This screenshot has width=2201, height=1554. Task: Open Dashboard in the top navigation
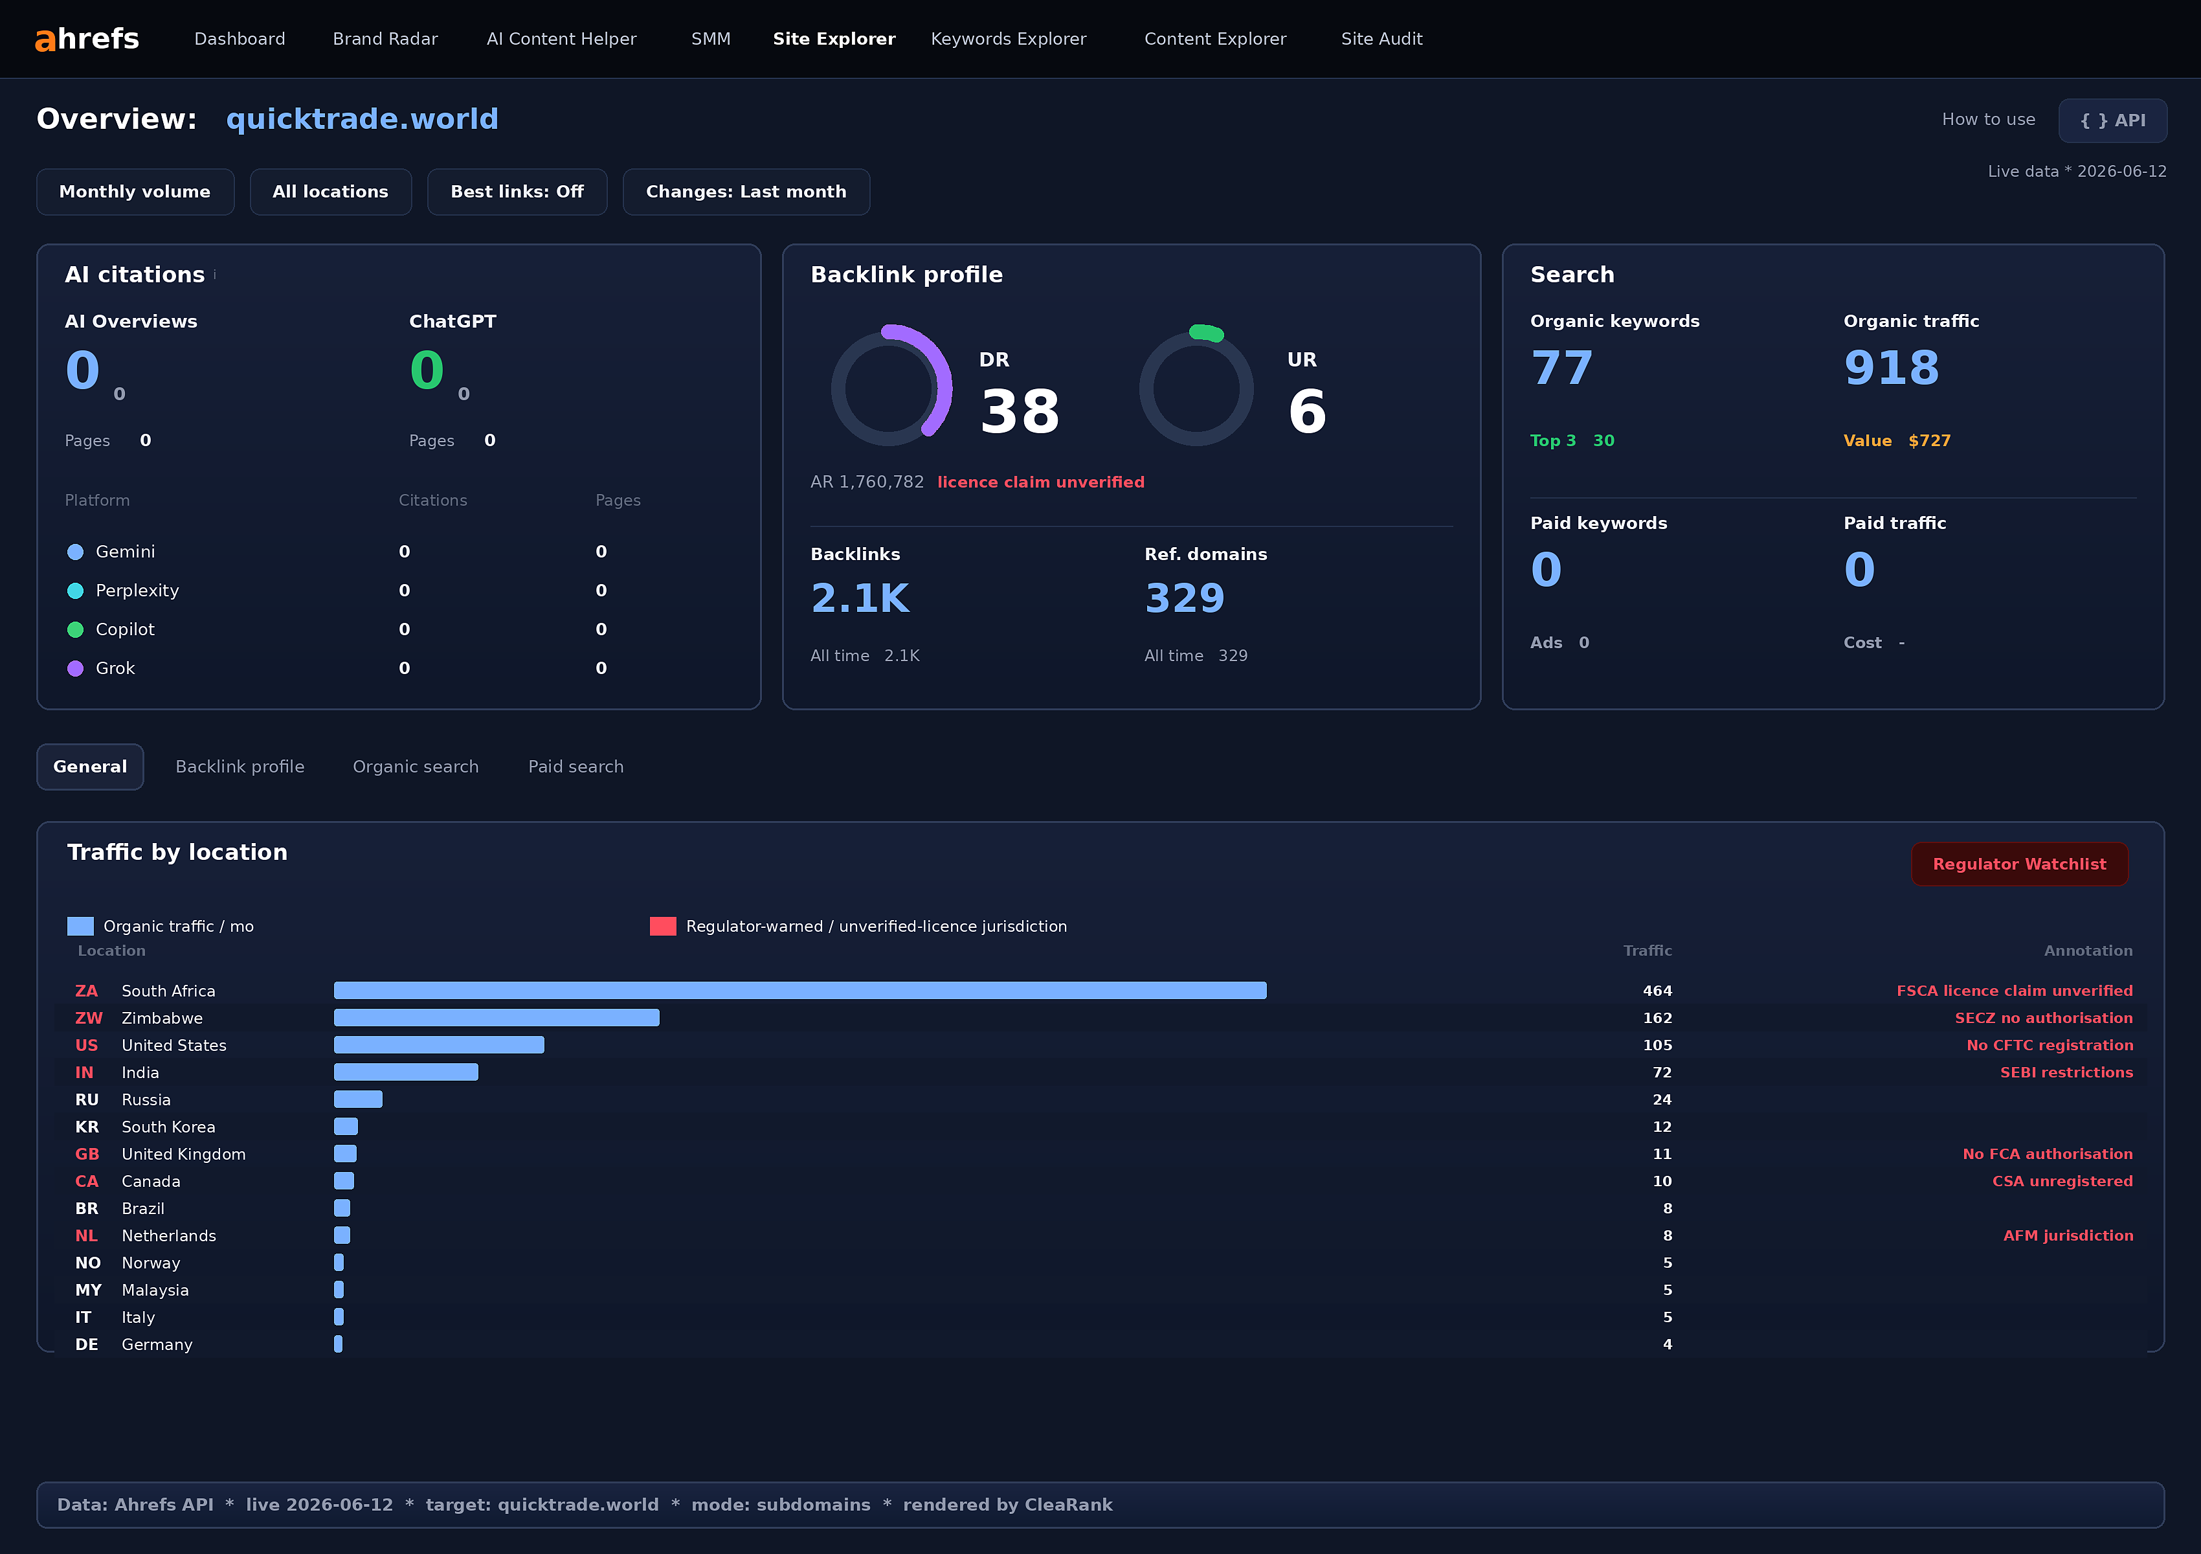tap(240, 39)
